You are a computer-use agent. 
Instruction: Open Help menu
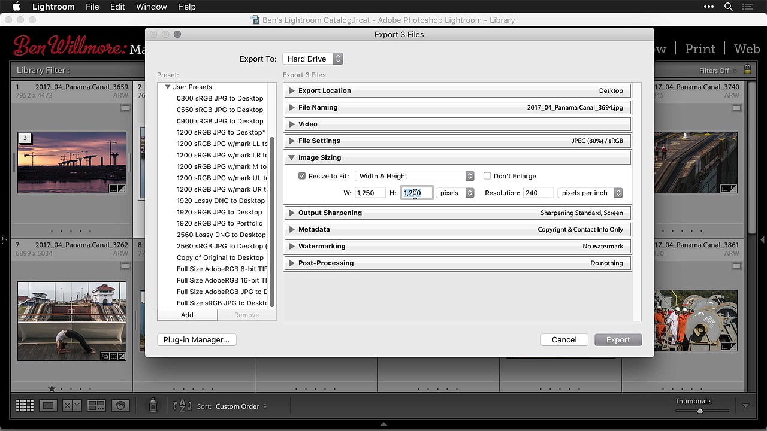(186, 7)
